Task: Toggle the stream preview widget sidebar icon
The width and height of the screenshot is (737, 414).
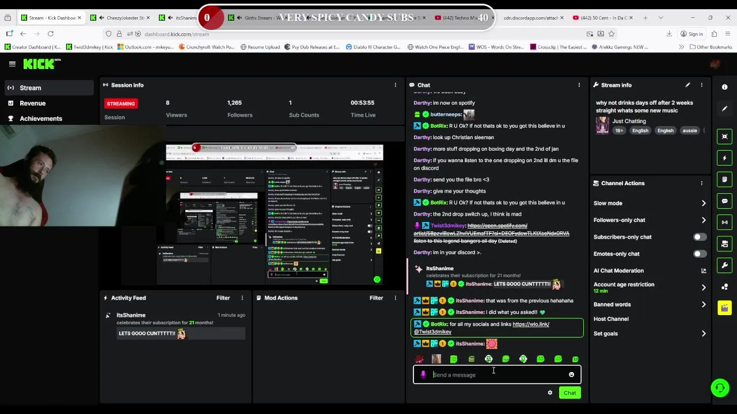Action: coord(725,136)
